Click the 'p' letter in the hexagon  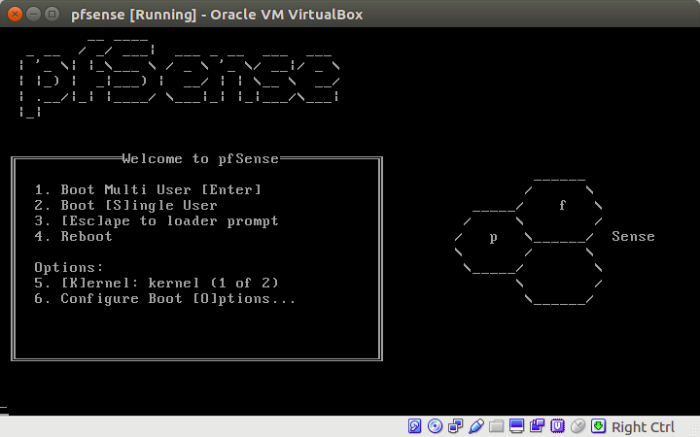(493, 237)
